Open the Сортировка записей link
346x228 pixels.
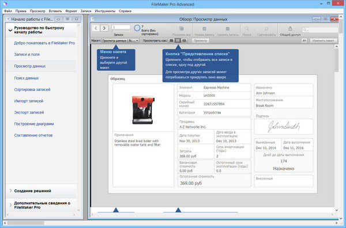pos(32,89)
